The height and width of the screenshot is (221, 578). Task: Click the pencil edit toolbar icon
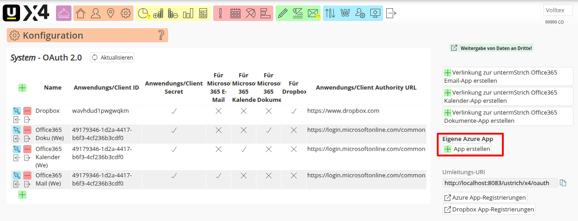coord(283,14)
